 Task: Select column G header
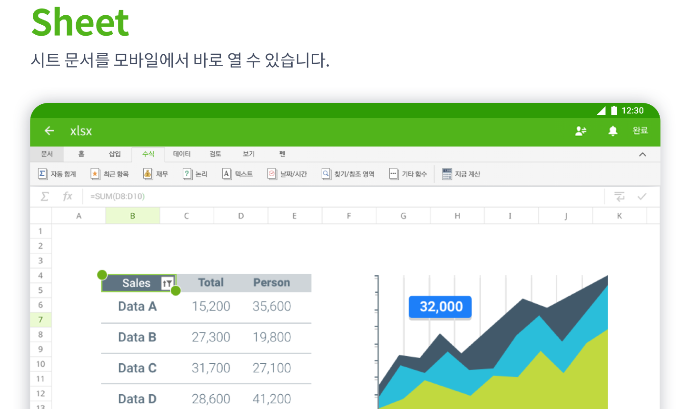click(x=403, y=216)
